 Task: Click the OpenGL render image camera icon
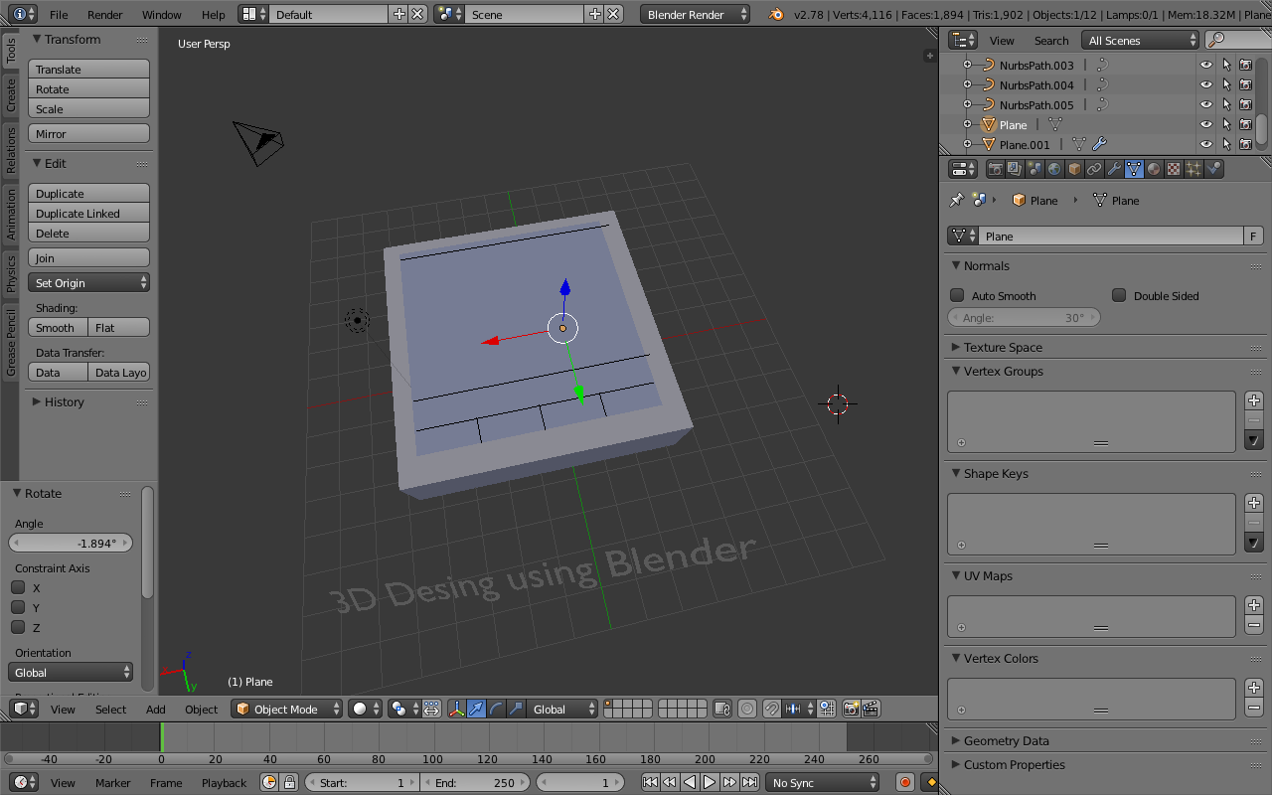tap(851, 709)
